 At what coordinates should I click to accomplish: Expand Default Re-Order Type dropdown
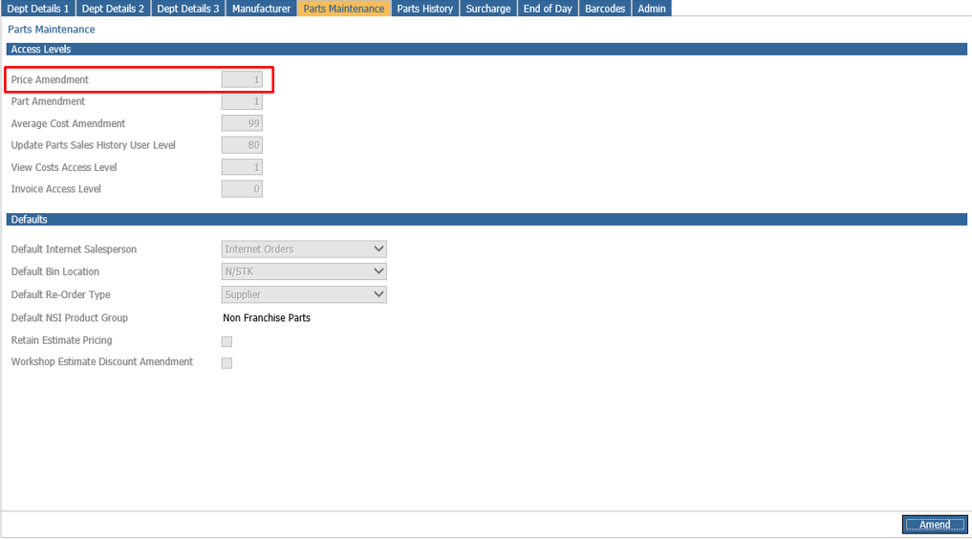304,294
